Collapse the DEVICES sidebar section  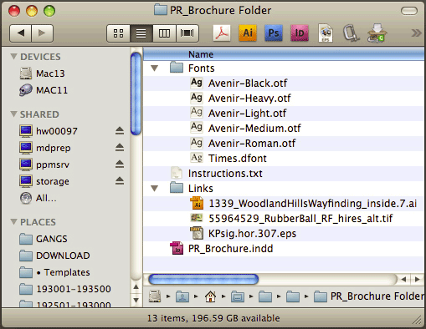coord(13,57)
